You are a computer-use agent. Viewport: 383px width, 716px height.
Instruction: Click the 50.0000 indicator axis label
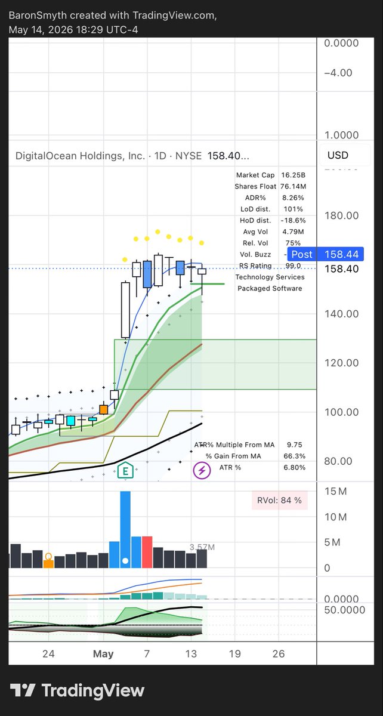point(344,610)
